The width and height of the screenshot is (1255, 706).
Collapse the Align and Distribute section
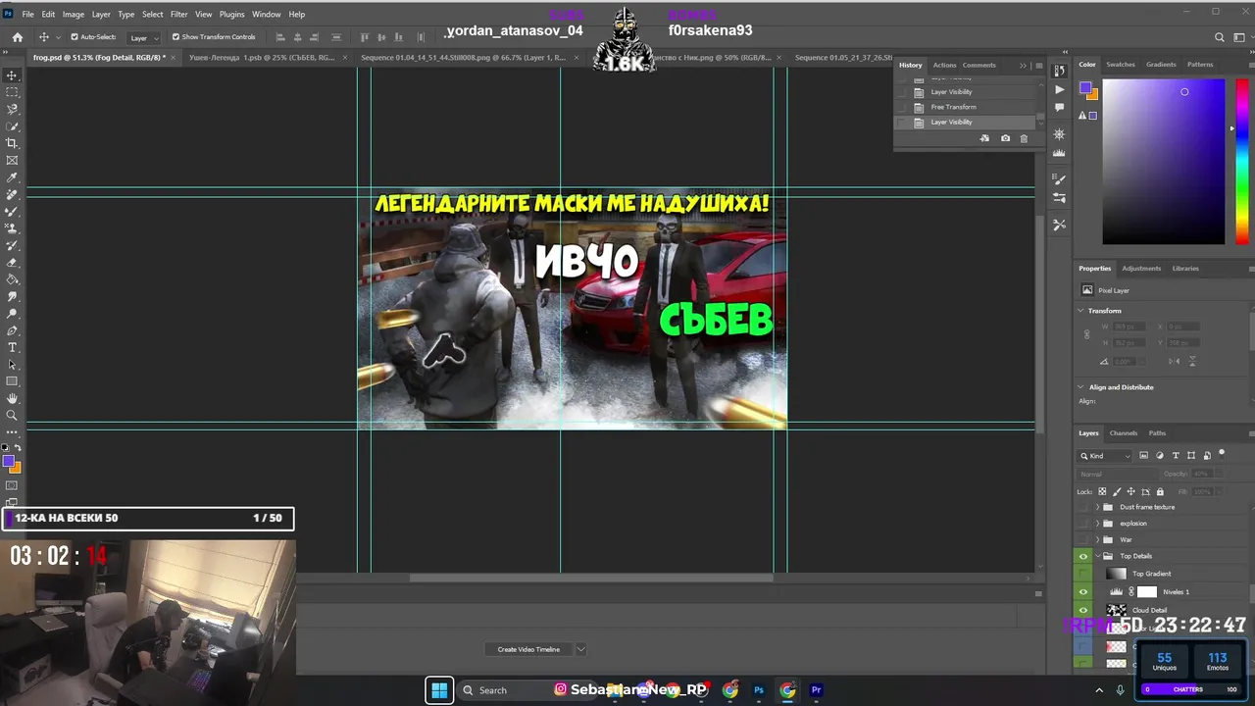1081,387
